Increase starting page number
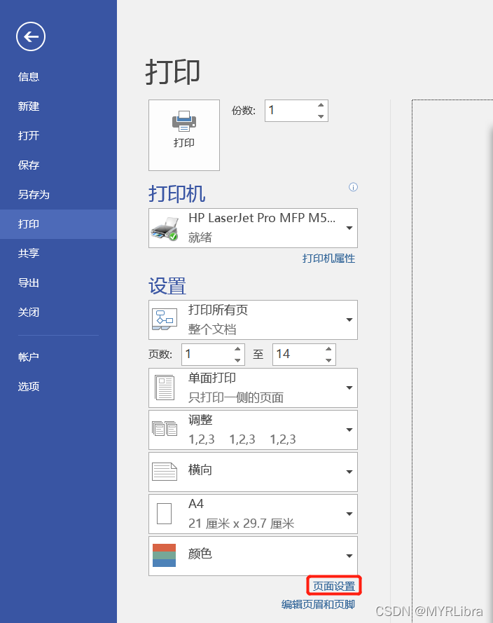Viewport: 493px width, 623px height. click(237, 349)
